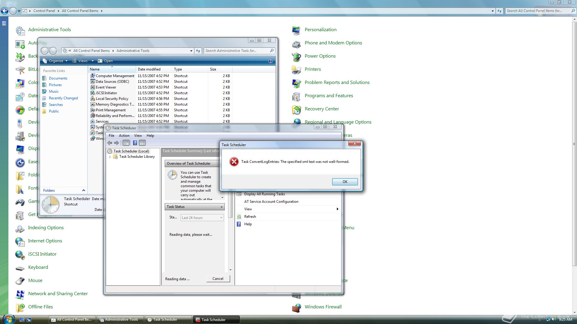The width and height of the screenshot is (577, 324).
Task: Click the Control Panel window scrollbar
Action: tap(574, 144)
